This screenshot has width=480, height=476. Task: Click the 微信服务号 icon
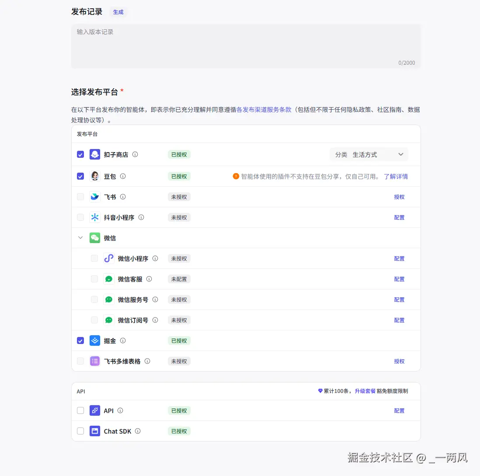(109, 299)
